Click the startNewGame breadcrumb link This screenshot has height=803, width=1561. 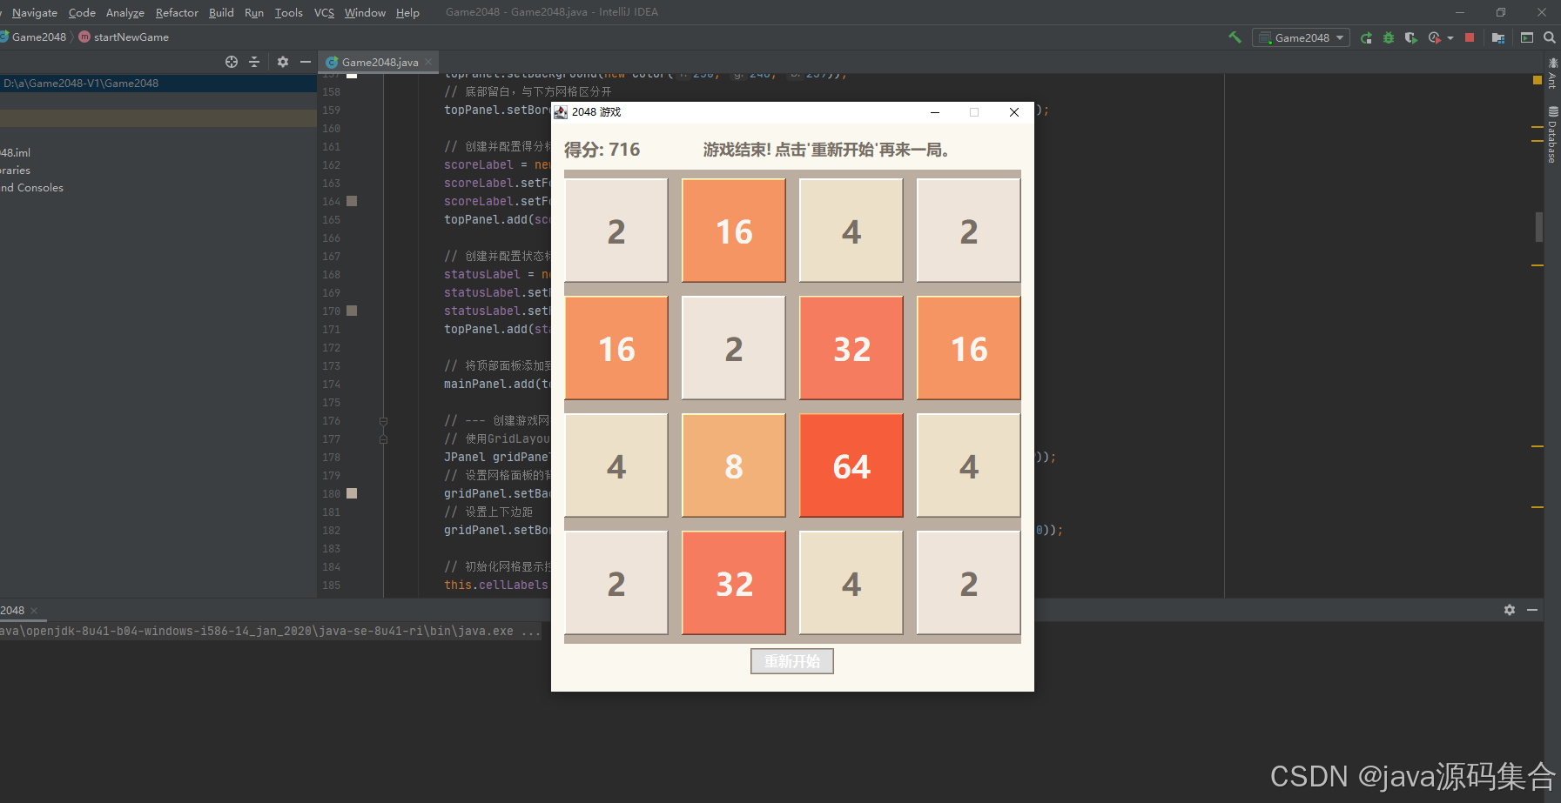[131, 37]
